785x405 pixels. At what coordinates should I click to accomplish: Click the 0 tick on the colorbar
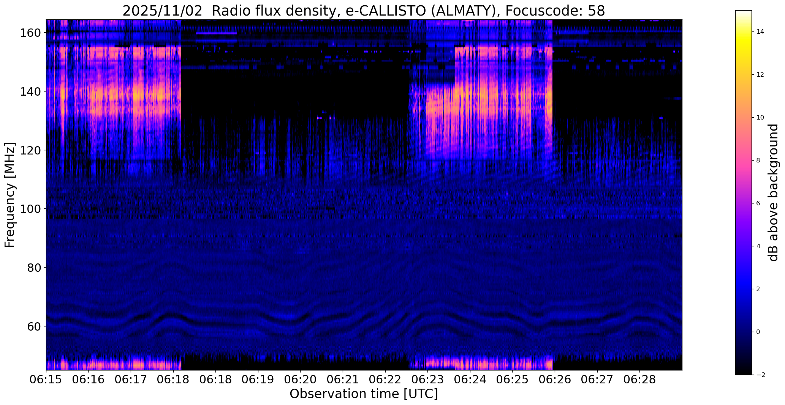point(758,332)
